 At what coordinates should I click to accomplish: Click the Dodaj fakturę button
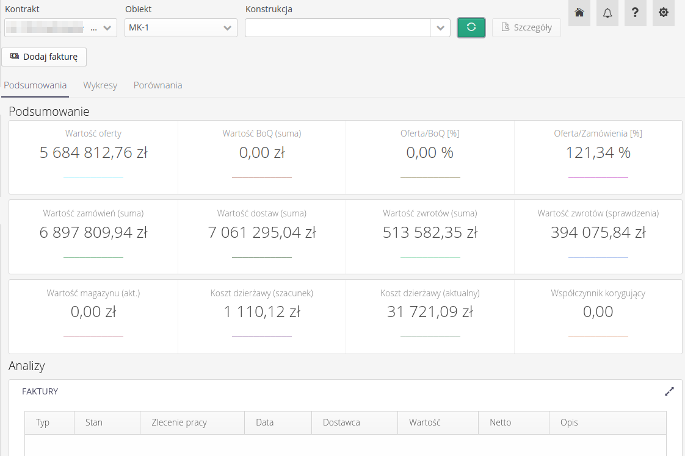click(44, 57)
